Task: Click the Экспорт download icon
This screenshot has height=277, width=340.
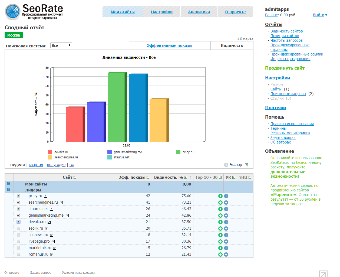Action: pyautogui.click(x=226, y=165)
